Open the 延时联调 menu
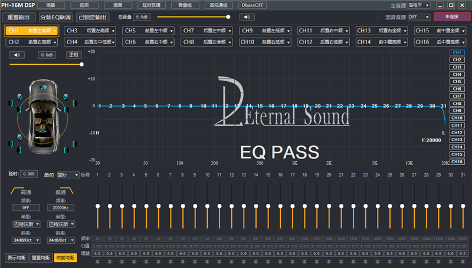 [149, 5]
